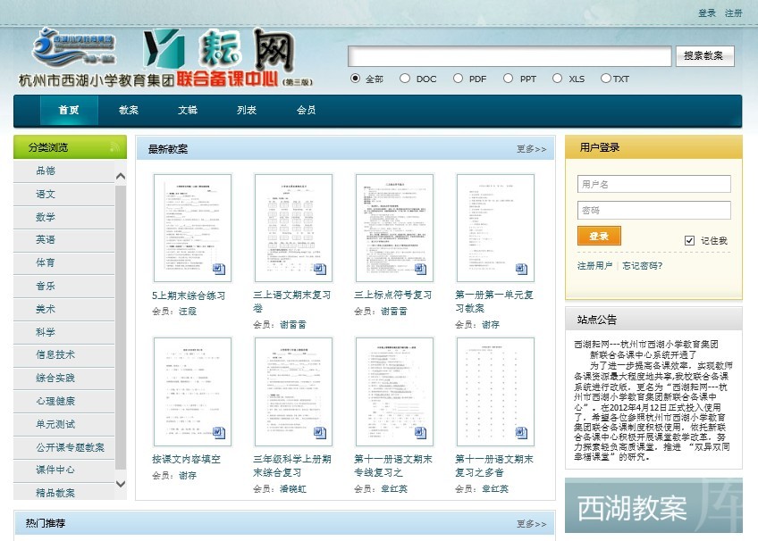
Task: Click Word icon on 三上标点符号复习 thumbnail
Action: (x=421, y=269)
